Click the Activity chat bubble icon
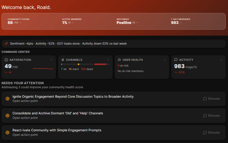228x143 pixels. [x=176, y=60]
